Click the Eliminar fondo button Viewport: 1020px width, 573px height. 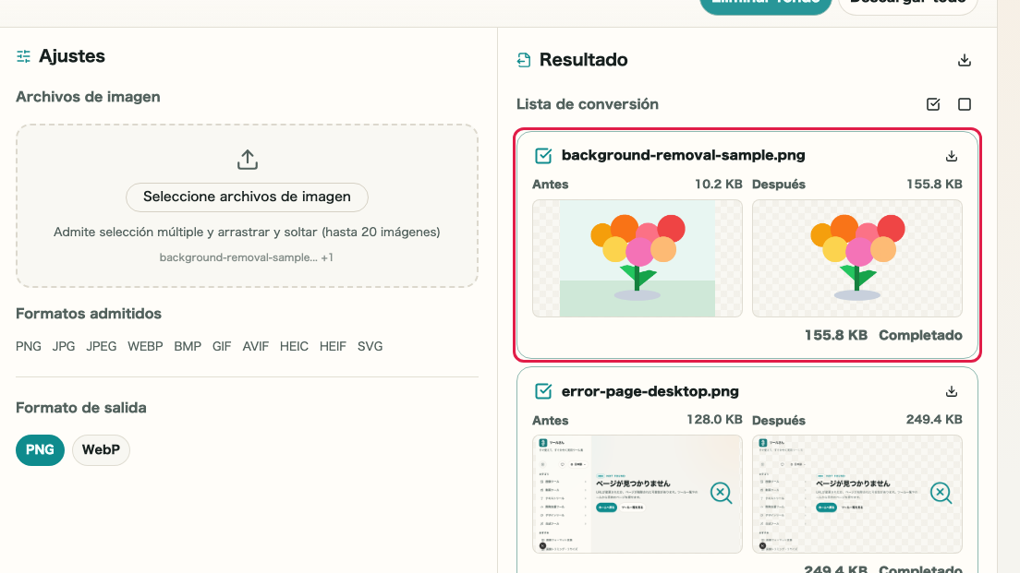(766, 6)
